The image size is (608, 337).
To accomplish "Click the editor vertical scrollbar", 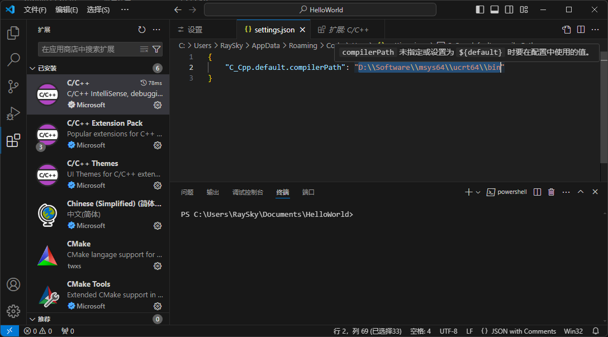I will click(604, 108).
